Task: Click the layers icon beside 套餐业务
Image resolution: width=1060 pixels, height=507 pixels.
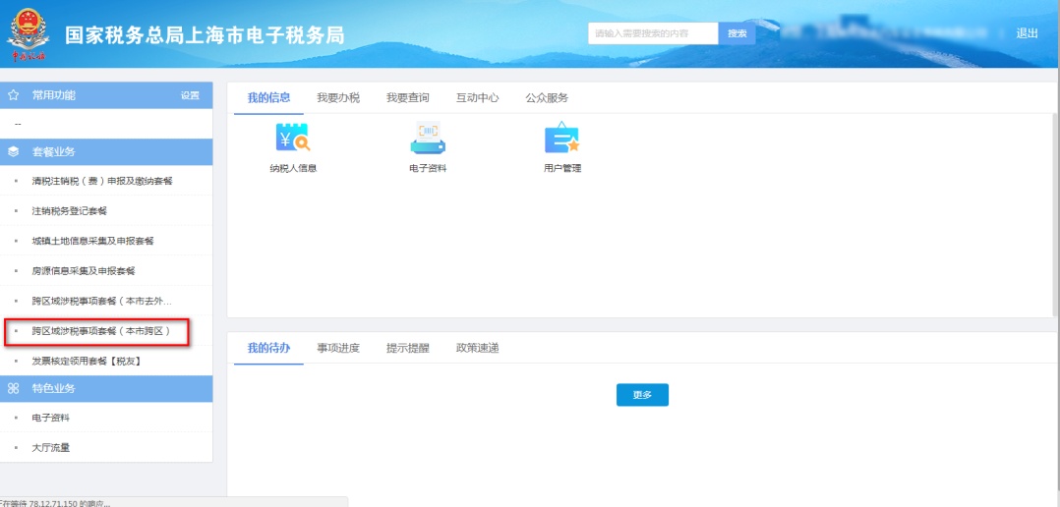Action: (x=14, y=152)
